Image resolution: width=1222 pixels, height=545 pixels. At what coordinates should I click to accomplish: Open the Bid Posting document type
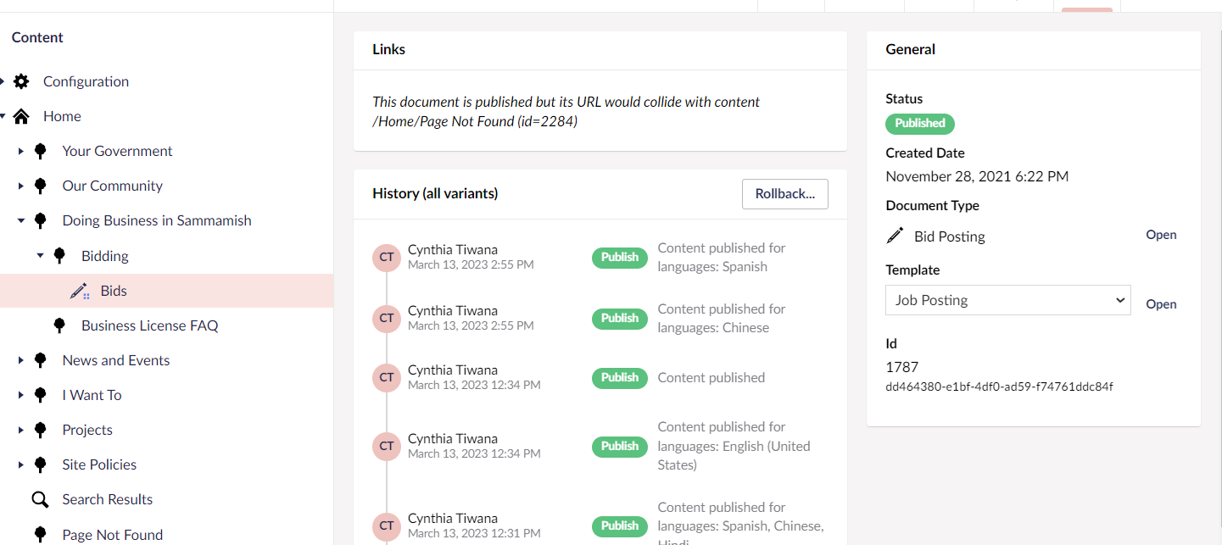pyautogui.click(x=1160, y=235)
